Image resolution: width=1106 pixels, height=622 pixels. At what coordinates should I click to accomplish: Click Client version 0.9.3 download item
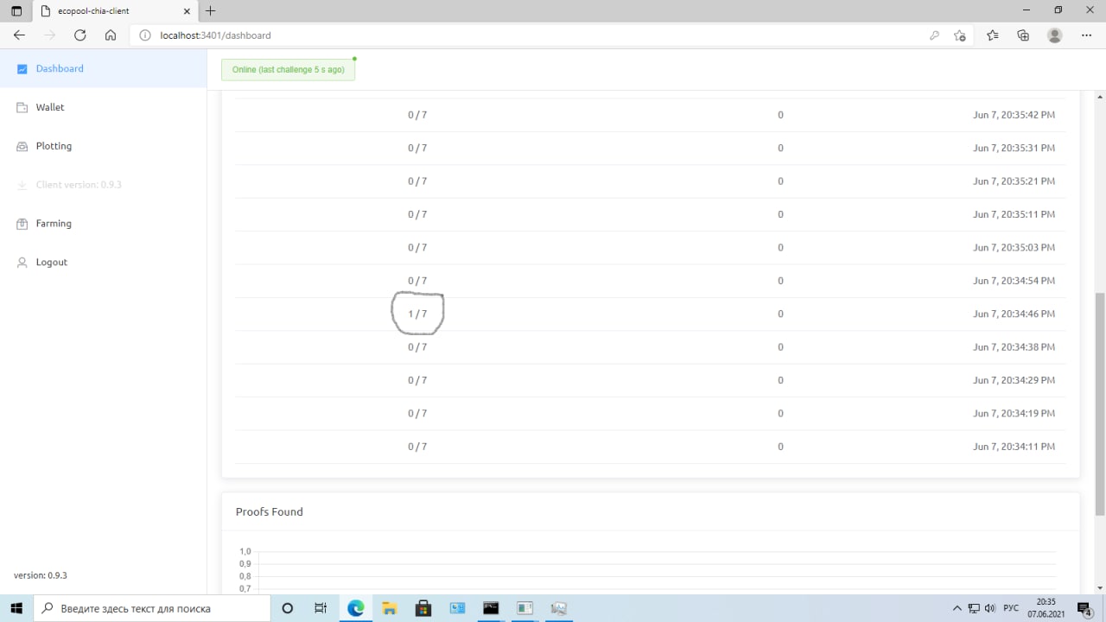click(x=78, y=185)
